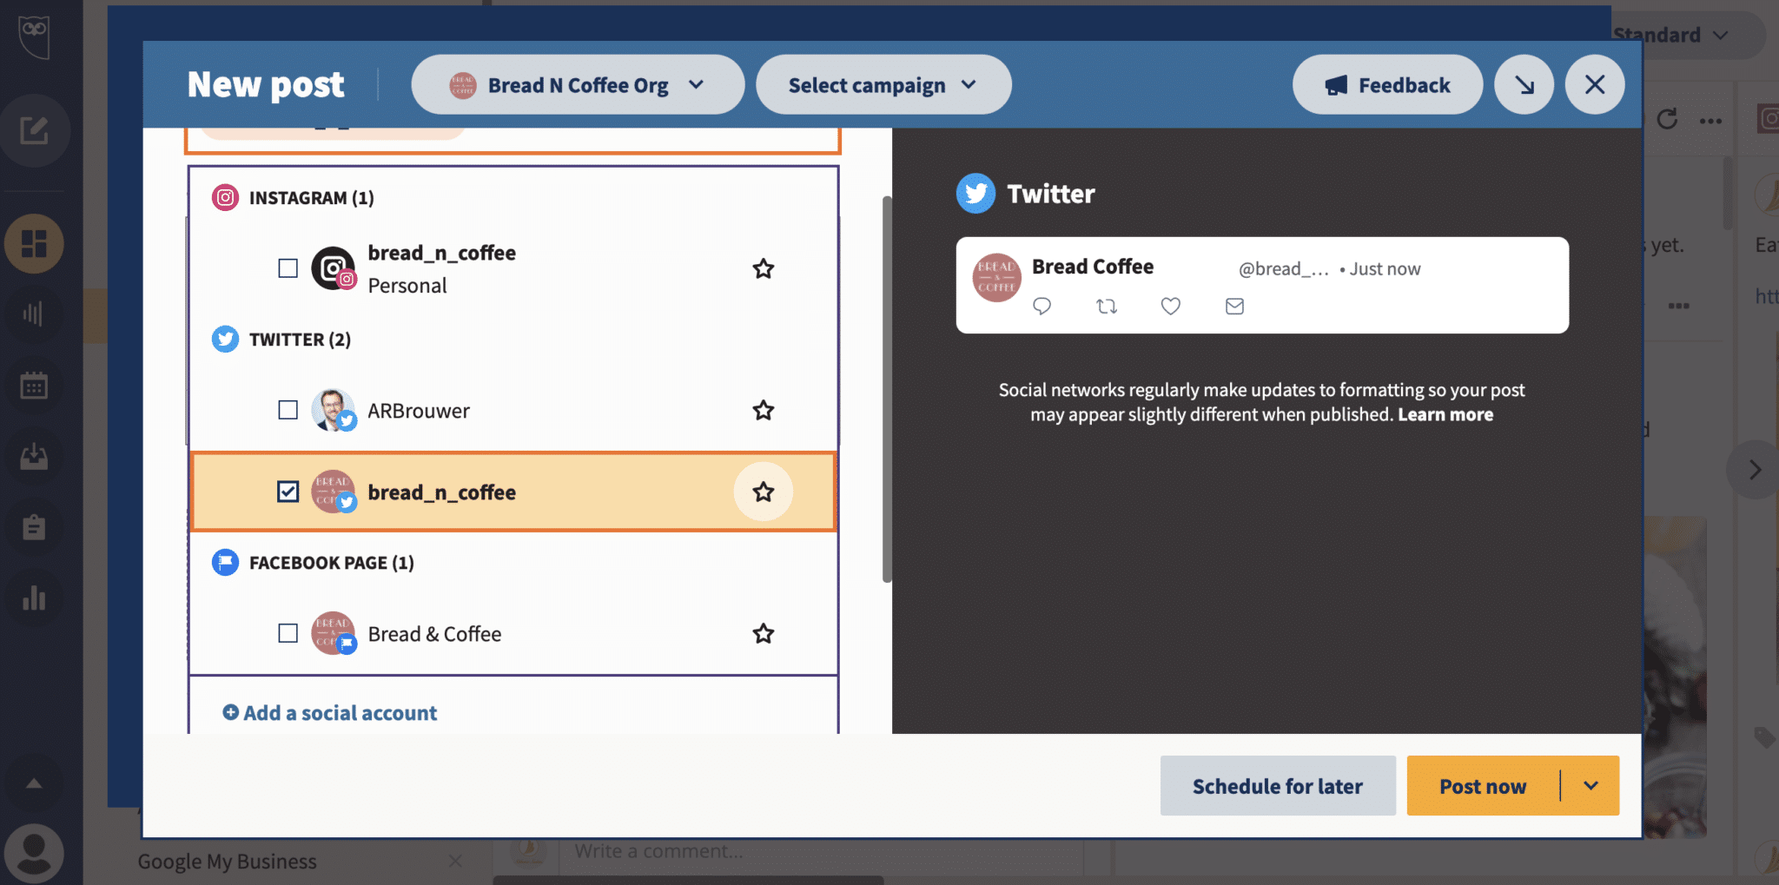
Task: Open the more options menu beside the refresh icon
Action: tap(1712, 121)
